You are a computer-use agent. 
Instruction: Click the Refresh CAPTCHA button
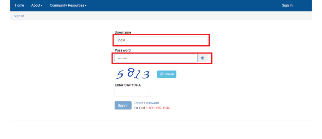point(167,74)
